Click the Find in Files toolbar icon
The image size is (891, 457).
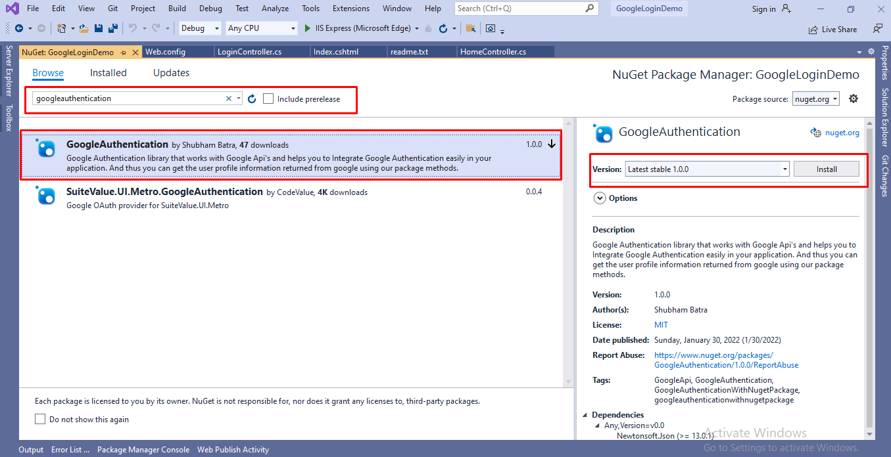(470, 28)
